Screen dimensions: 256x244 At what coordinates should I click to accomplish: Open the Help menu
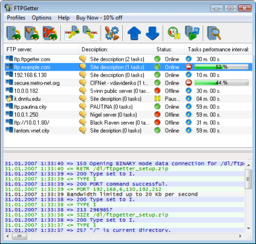pos(64,18)
